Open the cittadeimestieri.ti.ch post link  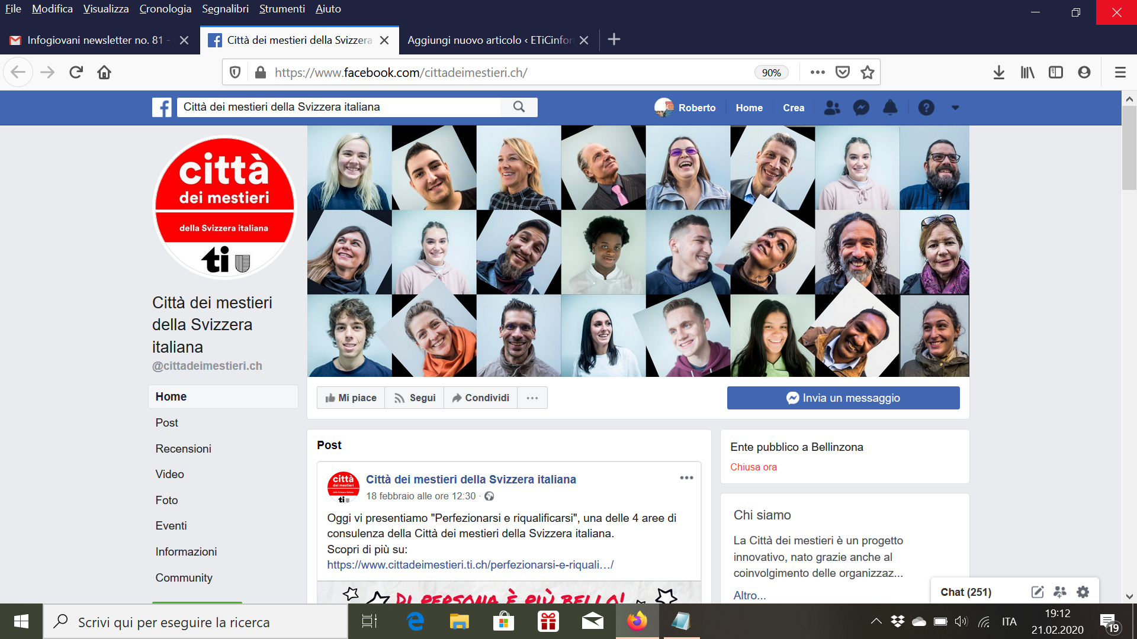pos(470,564)
